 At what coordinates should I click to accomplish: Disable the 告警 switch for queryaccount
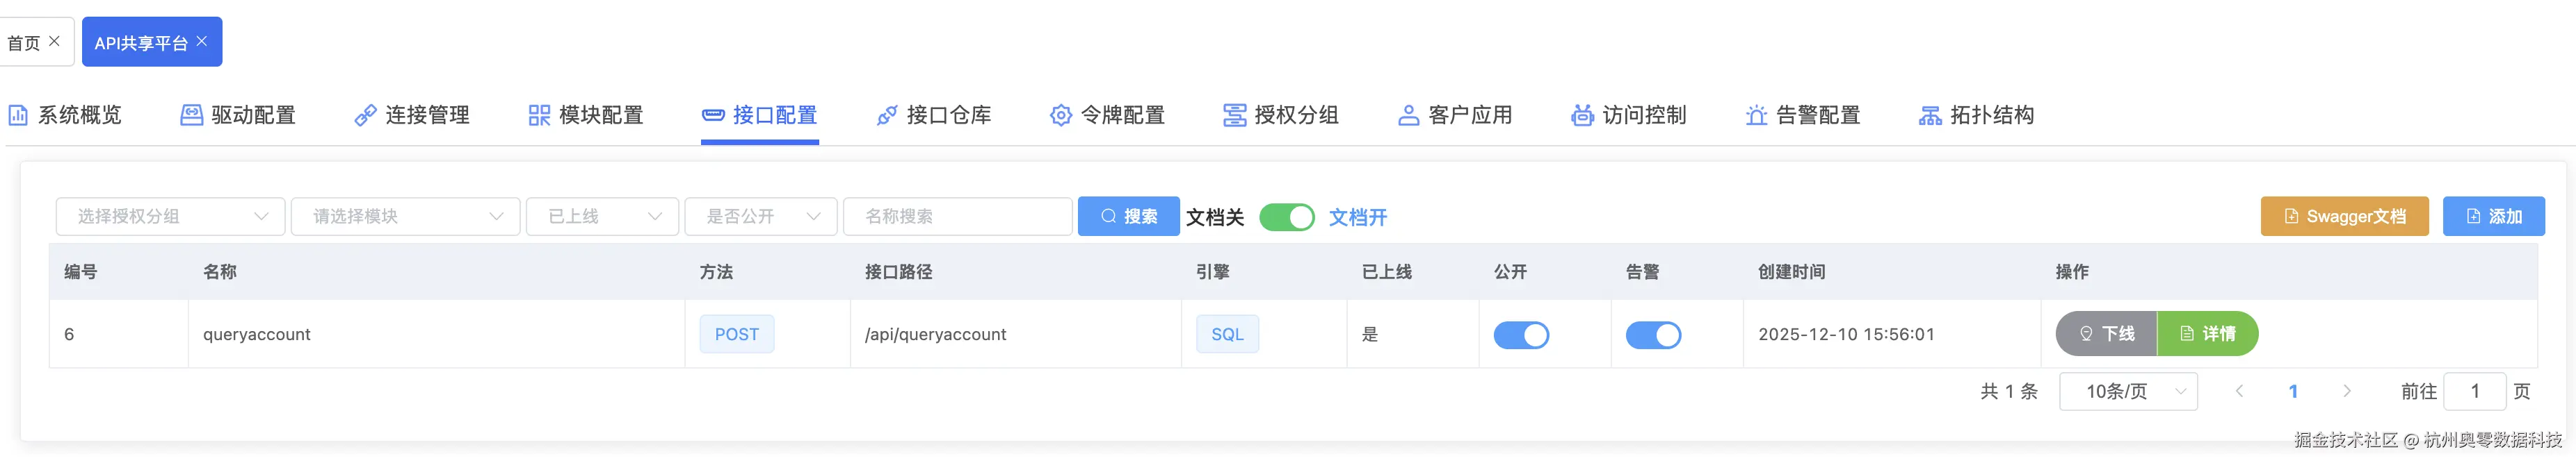coord(1653,335)
